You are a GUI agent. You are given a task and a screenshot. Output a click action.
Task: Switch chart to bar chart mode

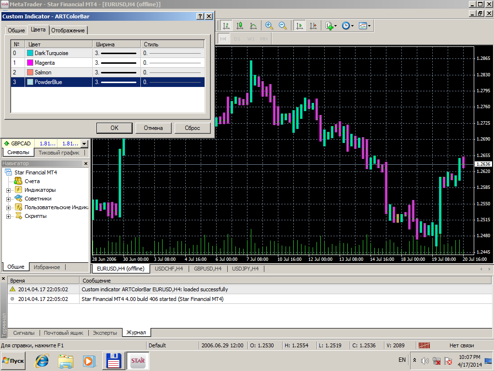point(226,26)
